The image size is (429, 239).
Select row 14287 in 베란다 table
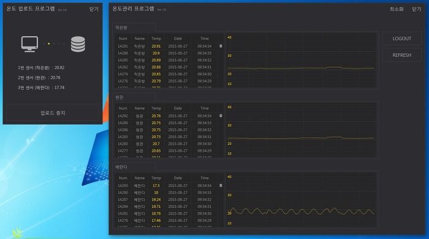(166, 199)
